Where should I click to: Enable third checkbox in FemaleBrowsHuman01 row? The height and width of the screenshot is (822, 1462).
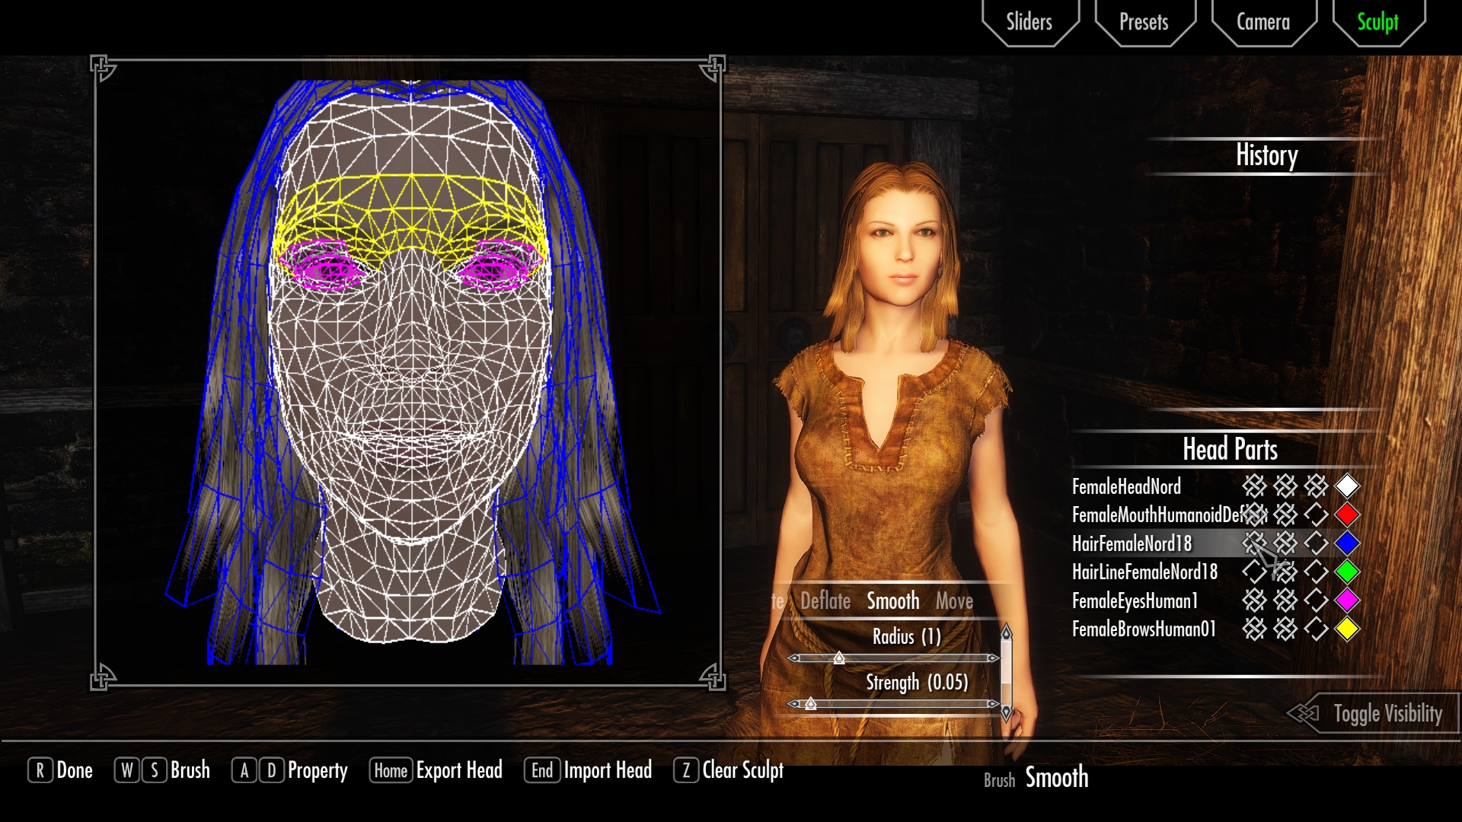click(1316, 629)
